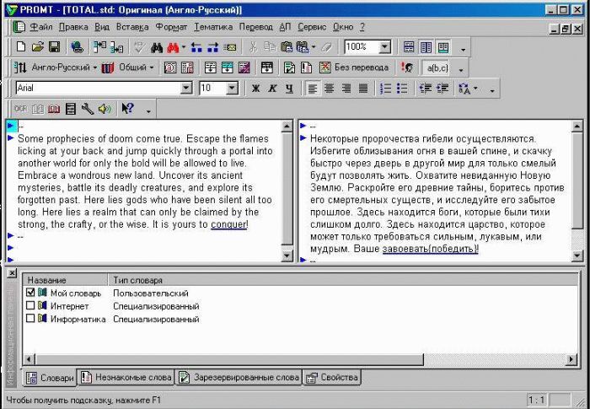Expand first toolbar overflow options arrow
This screenshot has width=590, height=409.
(x=464, y=49)
